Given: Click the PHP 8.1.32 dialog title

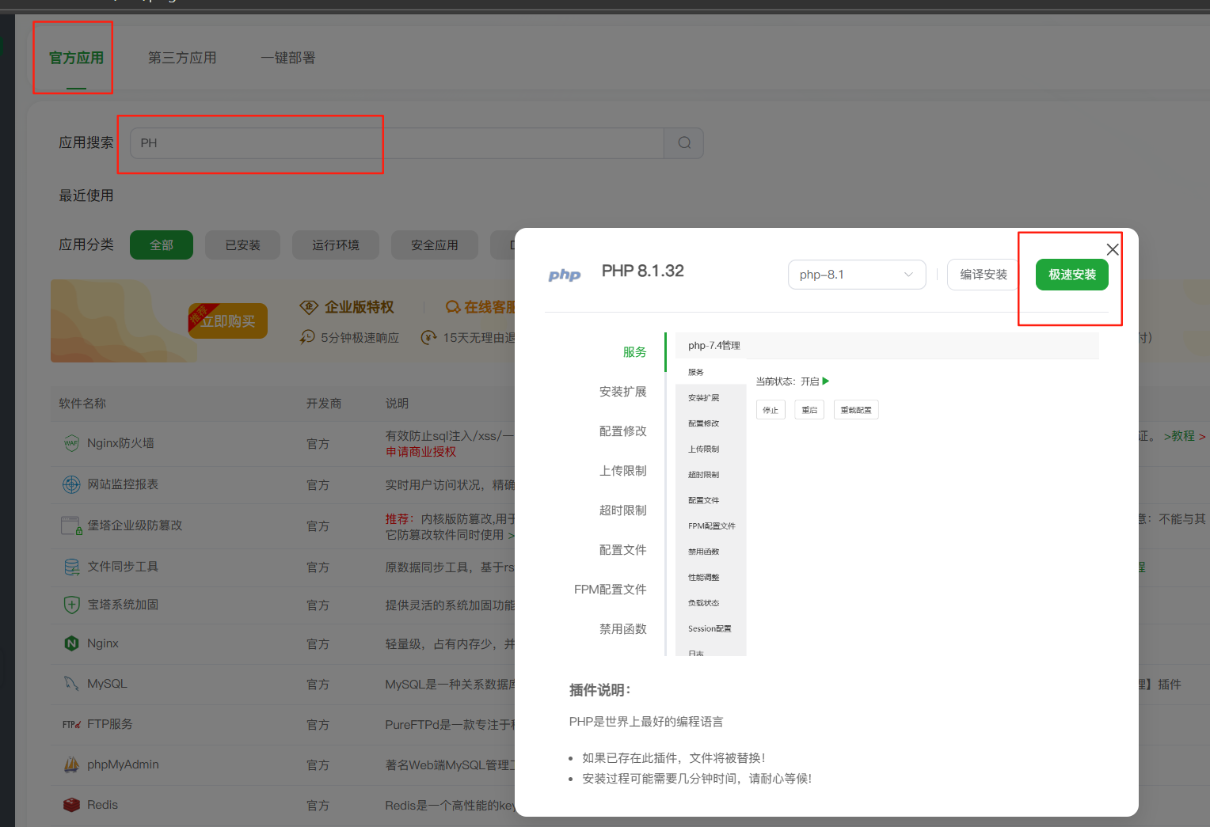Looking at the screenshot, I should tap(643, 271).
